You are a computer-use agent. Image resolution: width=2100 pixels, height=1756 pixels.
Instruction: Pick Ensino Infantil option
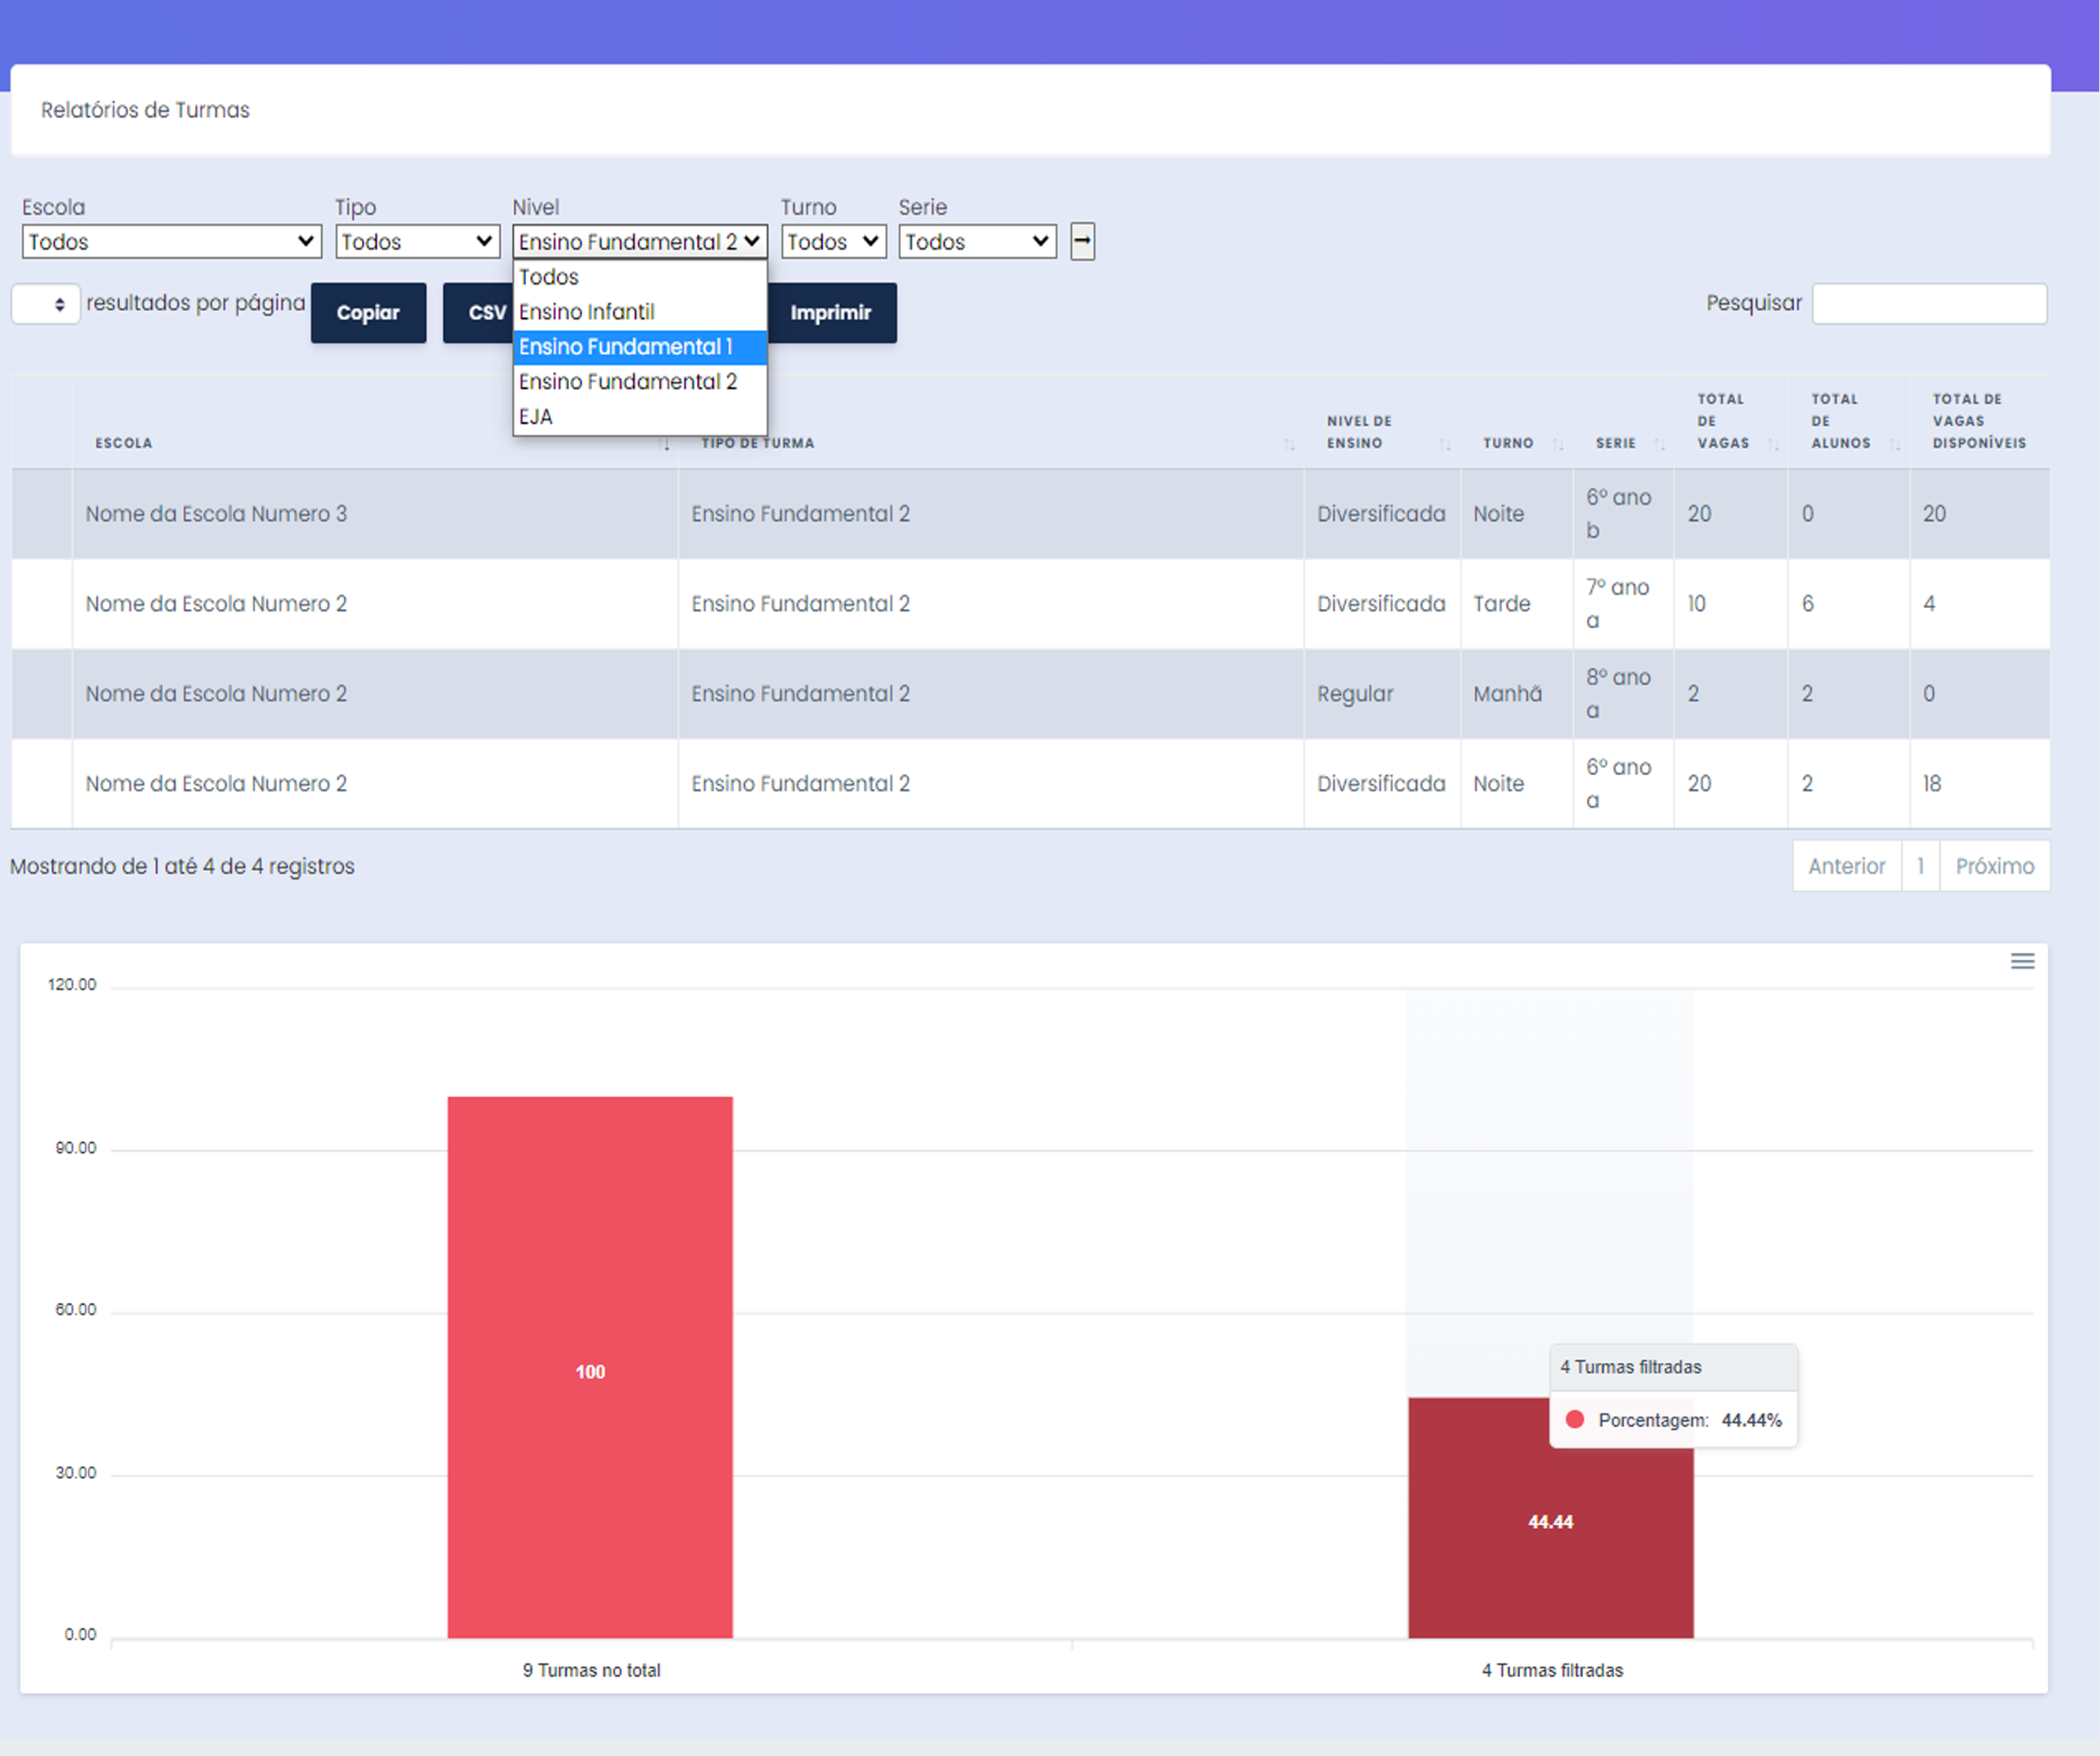tap(587, 312)
